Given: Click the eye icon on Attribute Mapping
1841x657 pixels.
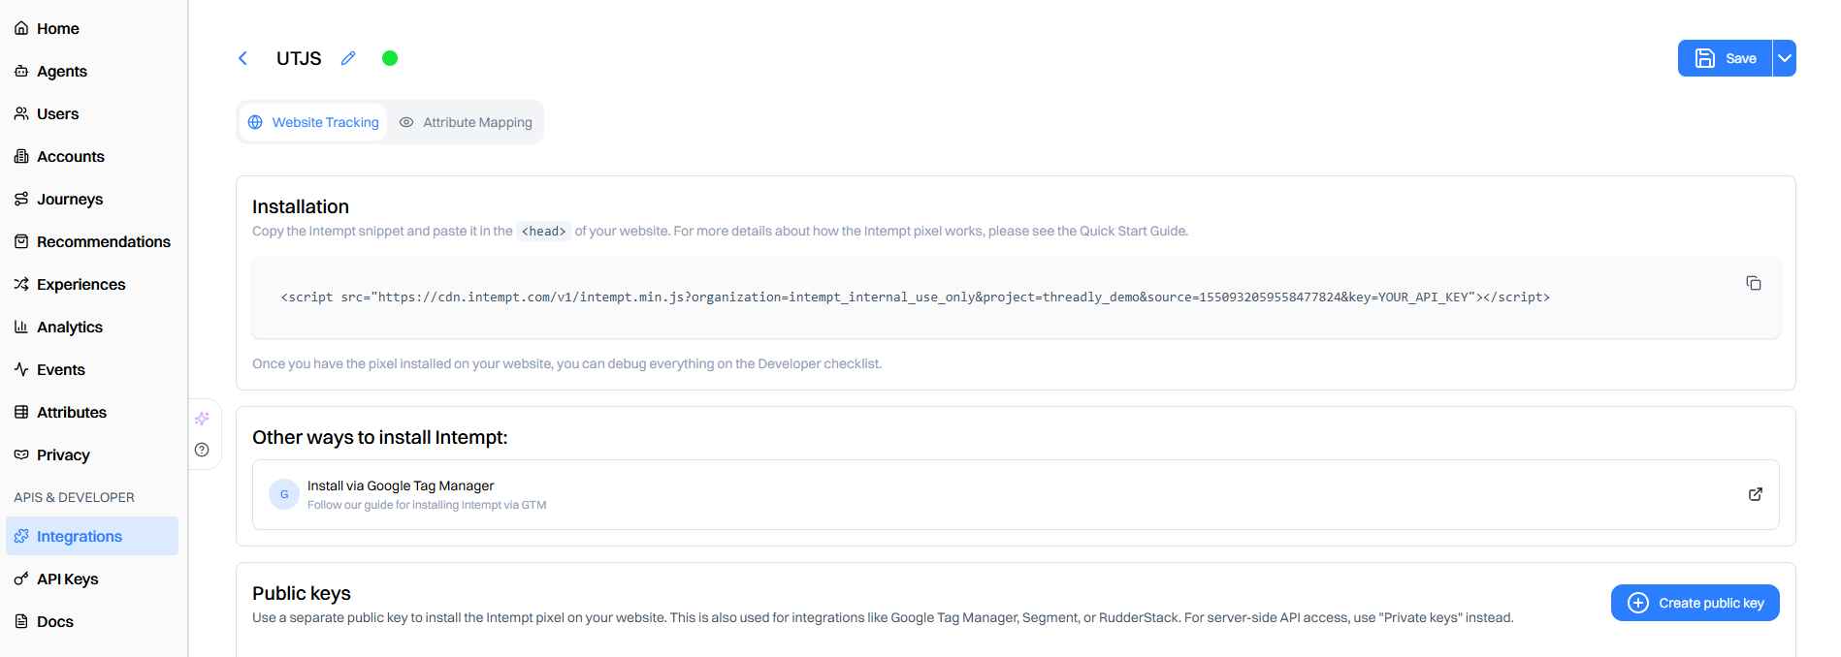Looking at the screenshot, I should click(406, 122).
